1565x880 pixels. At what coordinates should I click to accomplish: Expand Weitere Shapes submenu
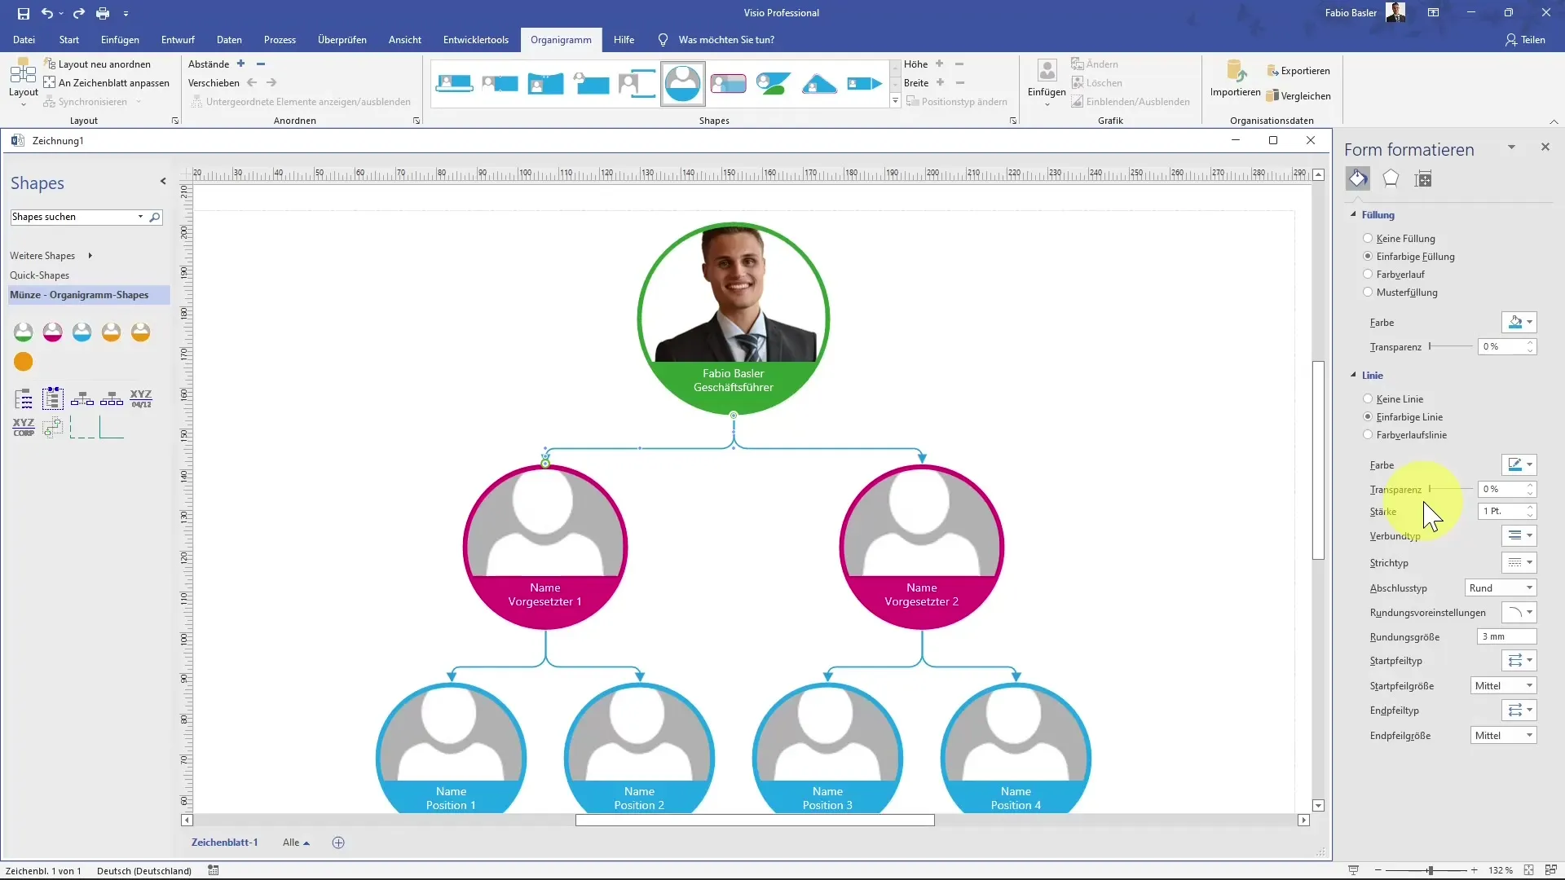[51, 256]
